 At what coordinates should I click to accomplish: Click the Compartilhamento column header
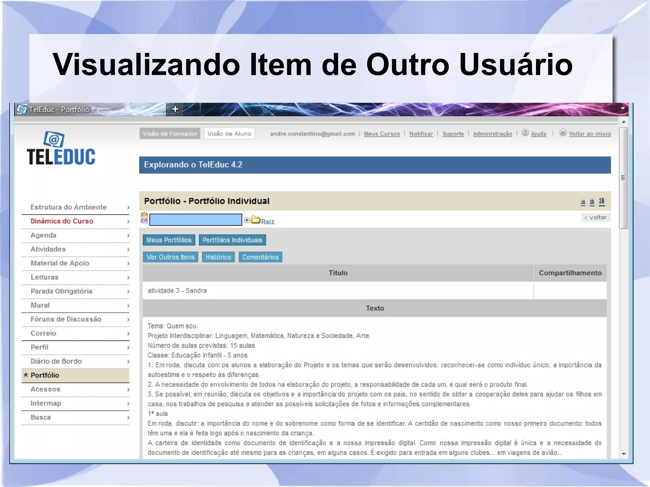coord(570,273)
